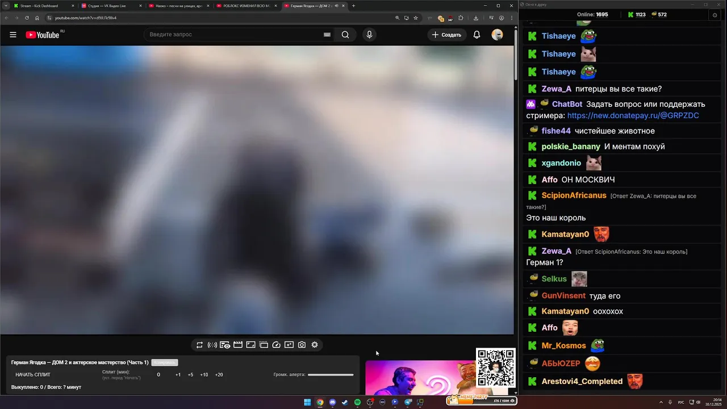Switch to Stream - Kick Dashboard tab
The image size is (727, 409).
(x=44, y=6)
